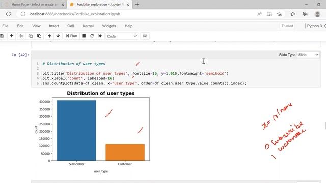Copy selected cells icon
Image resolution: width=326 pixels, height=183 pixels.
tap(31, 36)
